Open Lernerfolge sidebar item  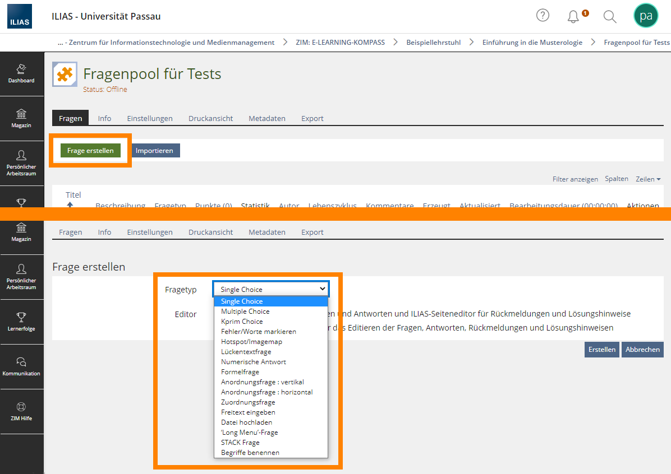pyautogui.click(x=21, y=322)
